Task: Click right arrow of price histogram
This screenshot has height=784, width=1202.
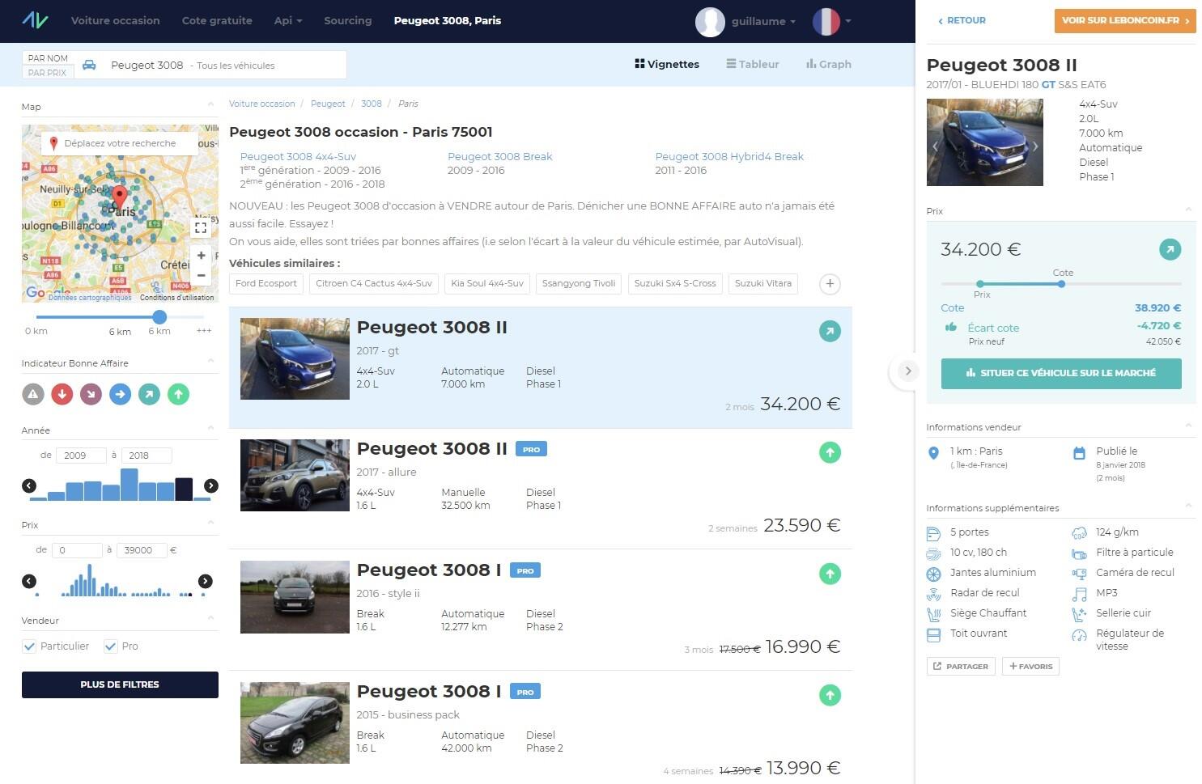Action: click(206, 581)
